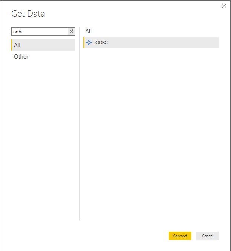Click the blue diamond icon beside ODBC
This screenshot has width=231, height=251.
point(89,43)
